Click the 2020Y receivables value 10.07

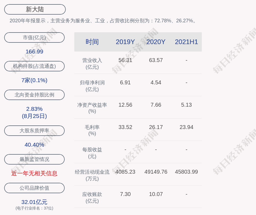[x=156, y=194]
